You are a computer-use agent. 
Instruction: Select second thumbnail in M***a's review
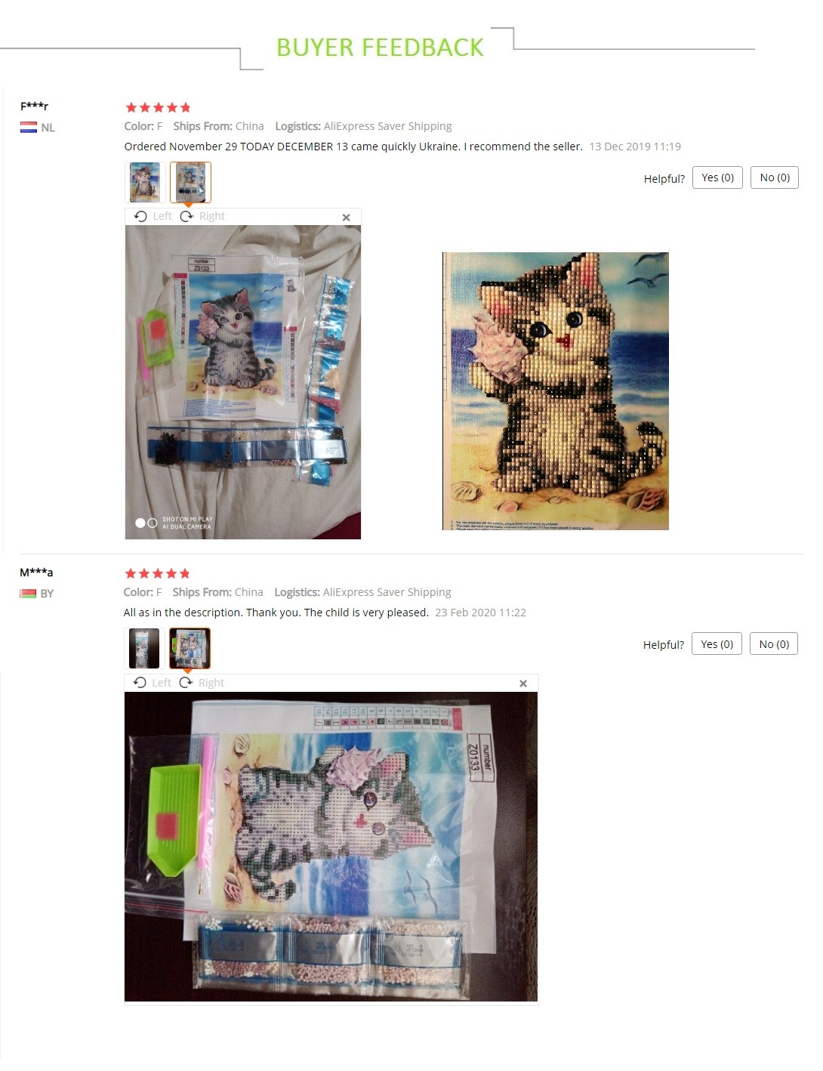click(190, 648)
